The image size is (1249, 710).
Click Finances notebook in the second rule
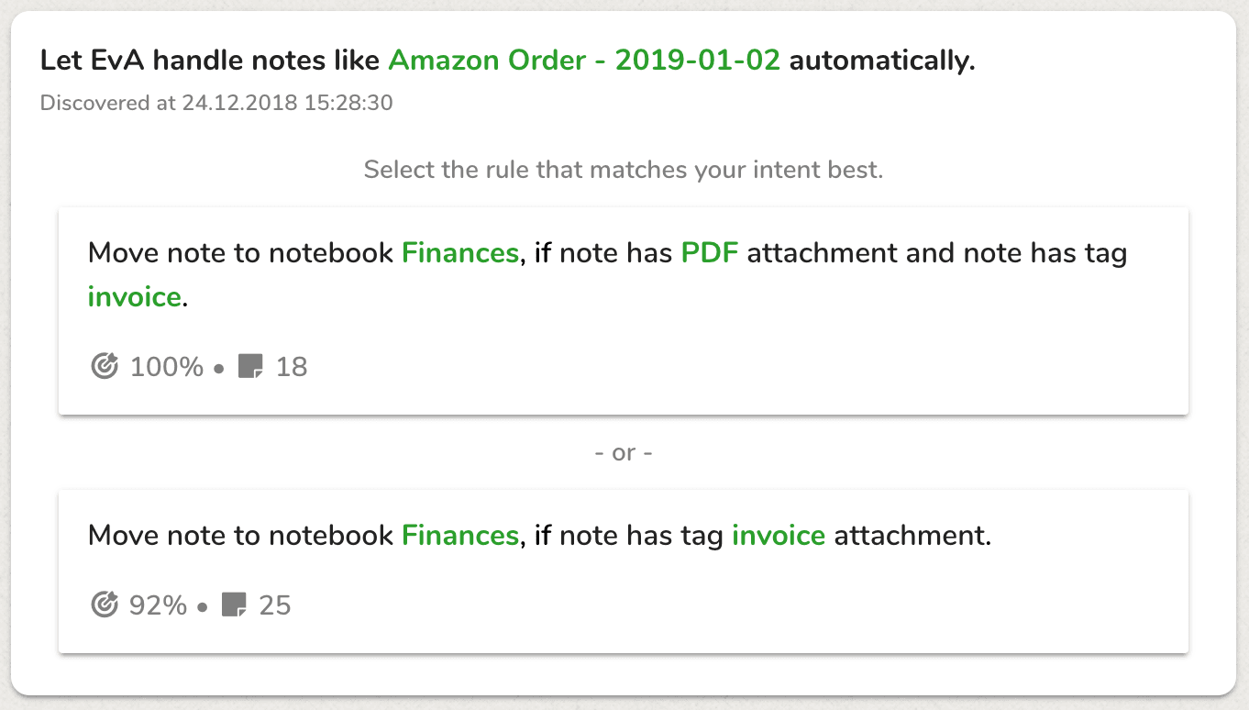(x=460, y=535)
